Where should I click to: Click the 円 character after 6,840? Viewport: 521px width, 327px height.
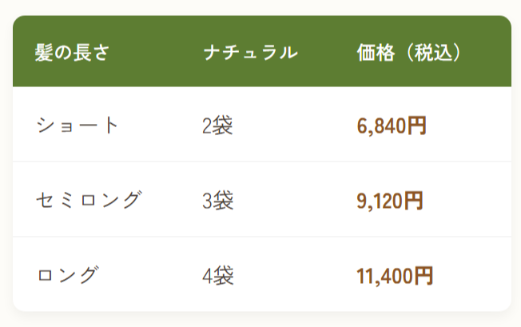[x=416, y=126]
